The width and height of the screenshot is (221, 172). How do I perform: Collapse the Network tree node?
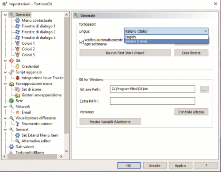5,107
